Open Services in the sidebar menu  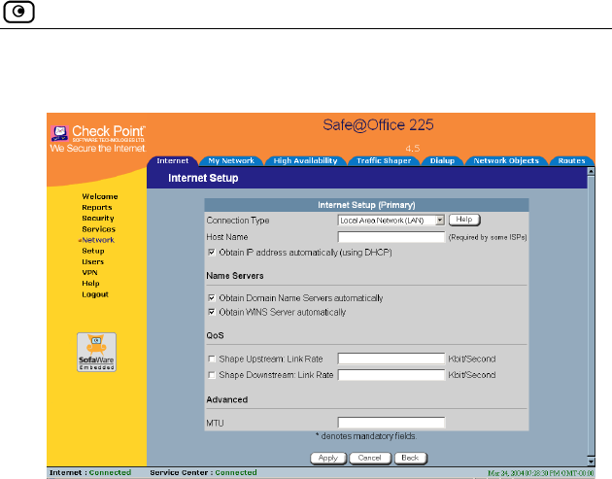pos(98,229)
